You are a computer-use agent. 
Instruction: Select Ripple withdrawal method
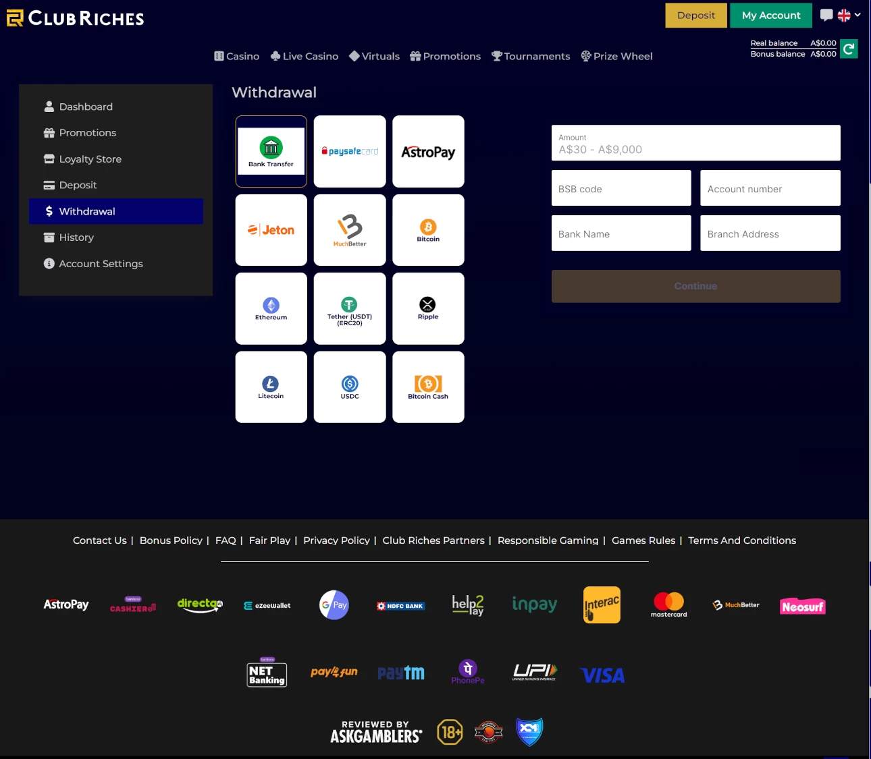[x=428, y=308]
